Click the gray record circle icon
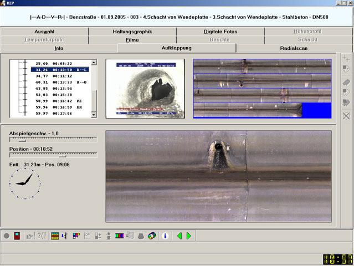 tap(7, 236)
